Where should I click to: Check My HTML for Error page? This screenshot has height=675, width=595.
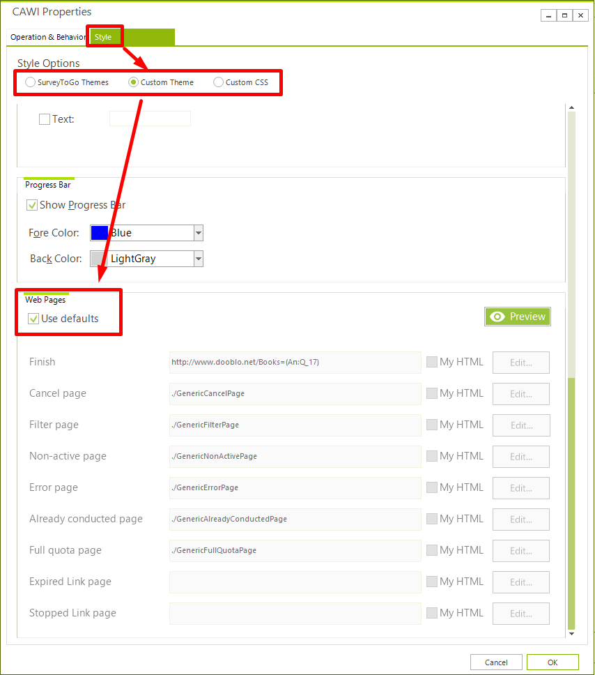432,487
